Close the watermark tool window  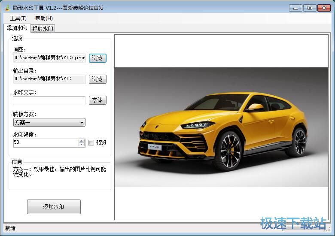pos(324,8)
